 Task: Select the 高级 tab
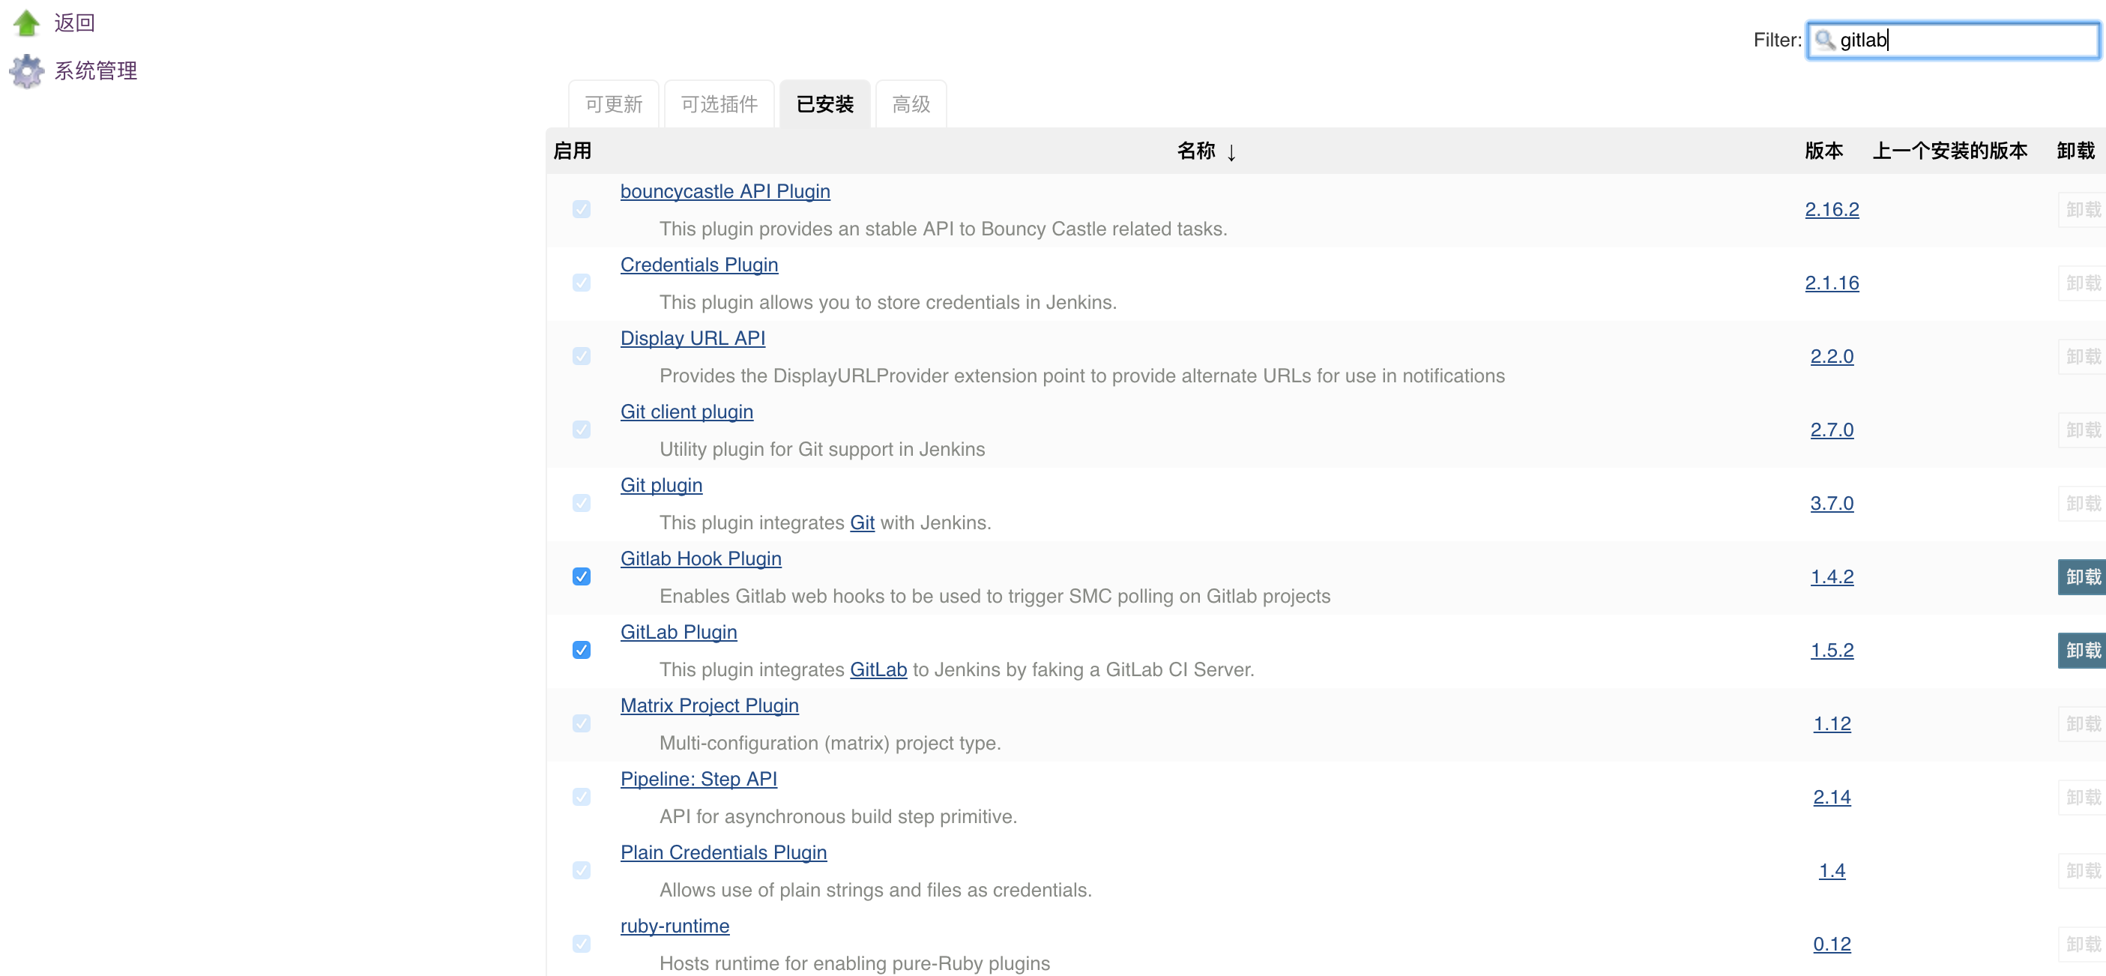pyautogui.click(x=911, y=105)
